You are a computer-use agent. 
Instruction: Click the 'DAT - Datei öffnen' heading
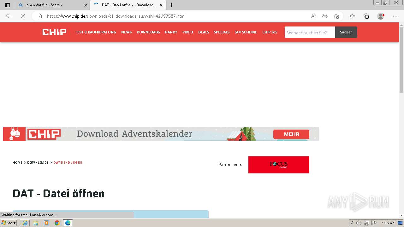[x=59, y=194]
